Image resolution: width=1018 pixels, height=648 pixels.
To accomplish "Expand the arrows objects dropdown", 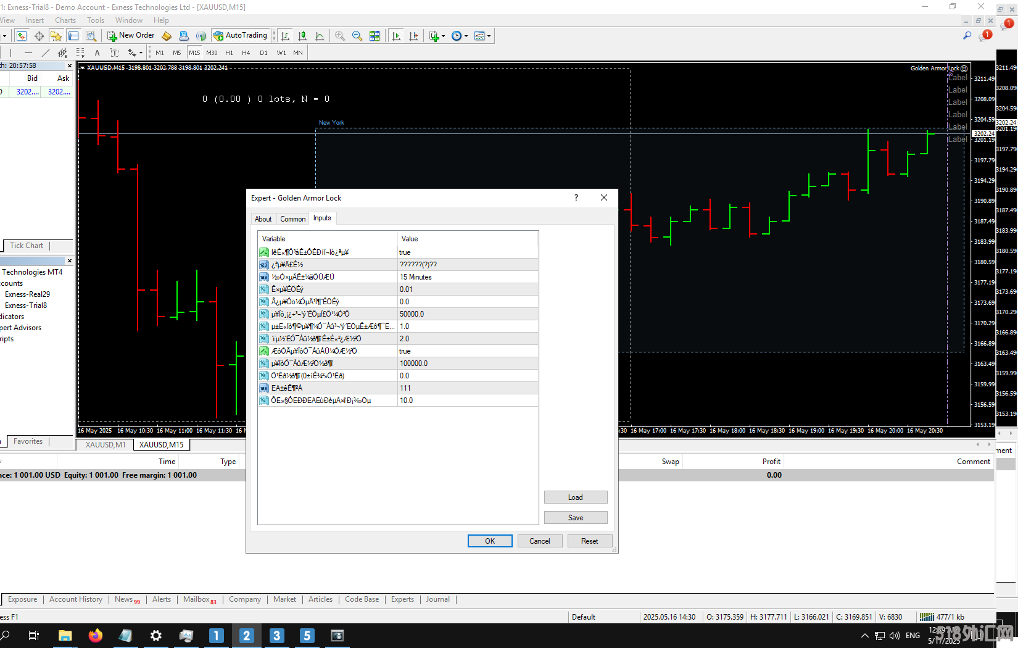I will tap(141, 52).
